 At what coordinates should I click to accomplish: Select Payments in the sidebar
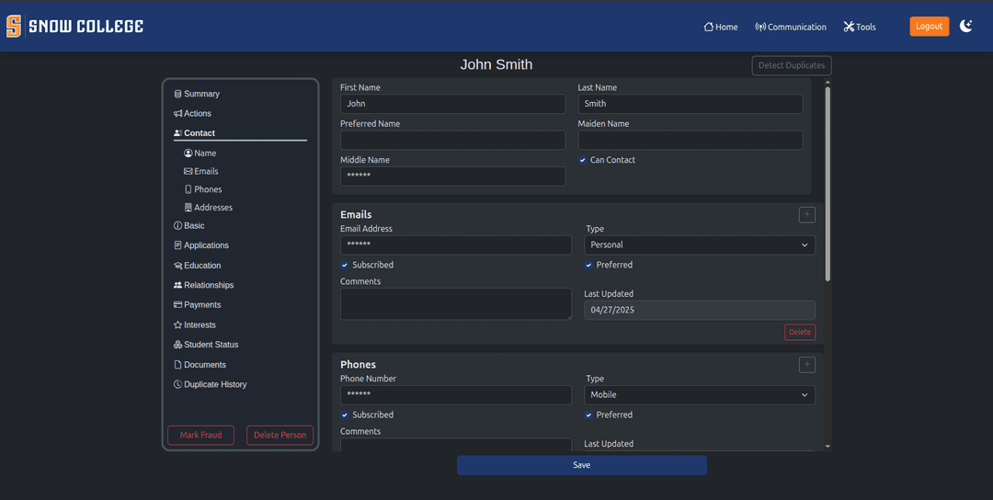pyautogui.click(x=201, y=305)
